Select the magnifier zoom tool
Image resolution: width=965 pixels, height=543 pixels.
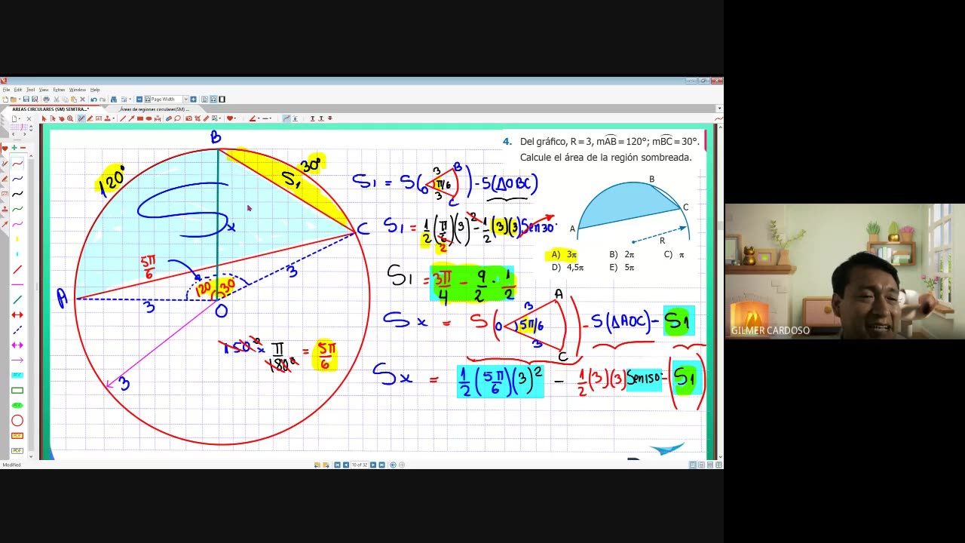tap(70, 118)
